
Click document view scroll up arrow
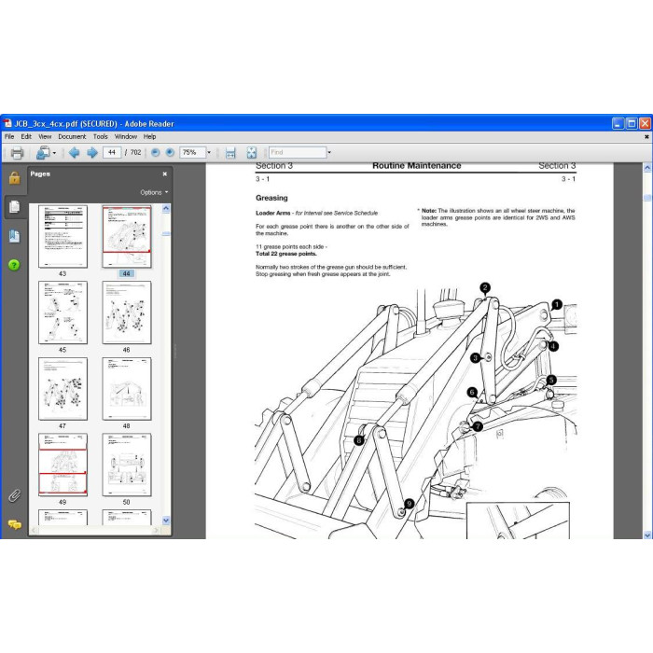(647, 168)
